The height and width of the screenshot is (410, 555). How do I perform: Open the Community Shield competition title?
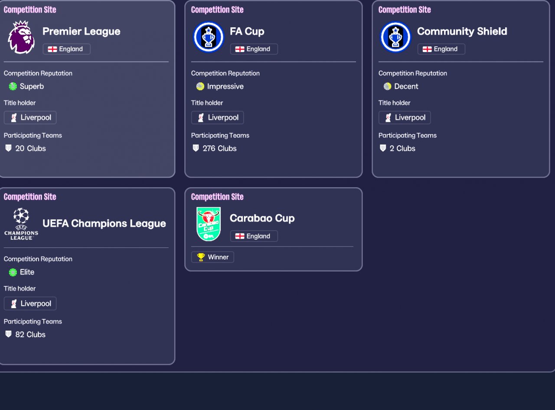(462, 31)
